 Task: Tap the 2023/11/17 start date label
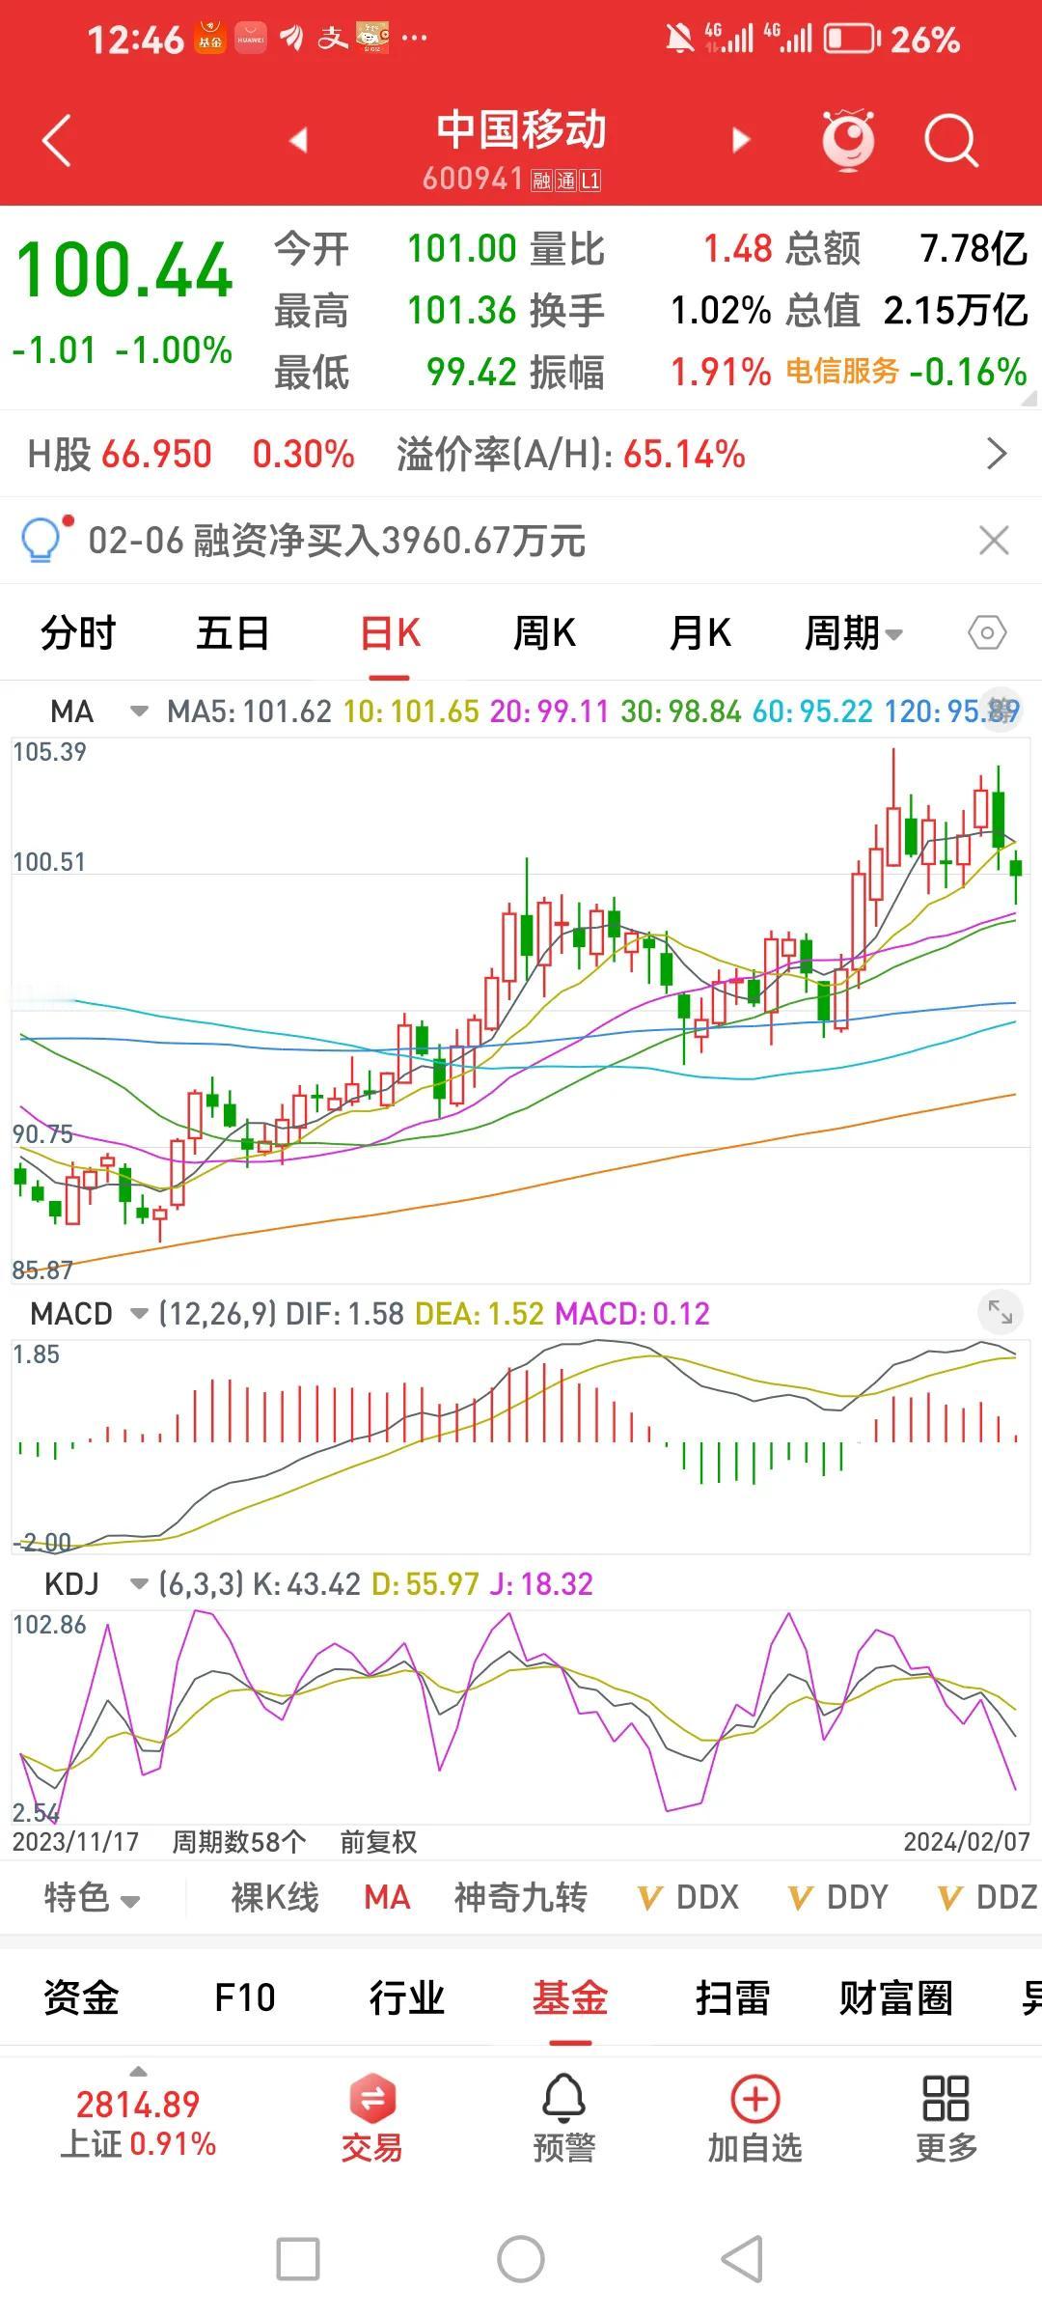click(75, 1842)
